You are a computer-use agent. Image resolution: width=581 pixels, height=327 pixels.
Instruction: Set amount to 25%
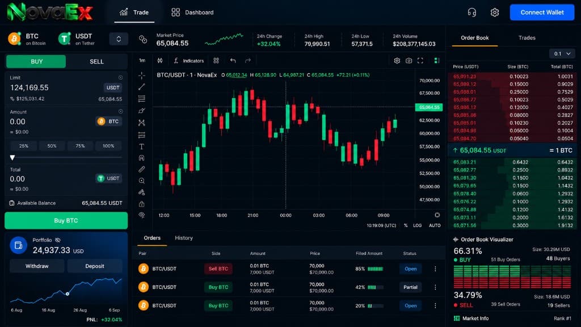point(24,146)
